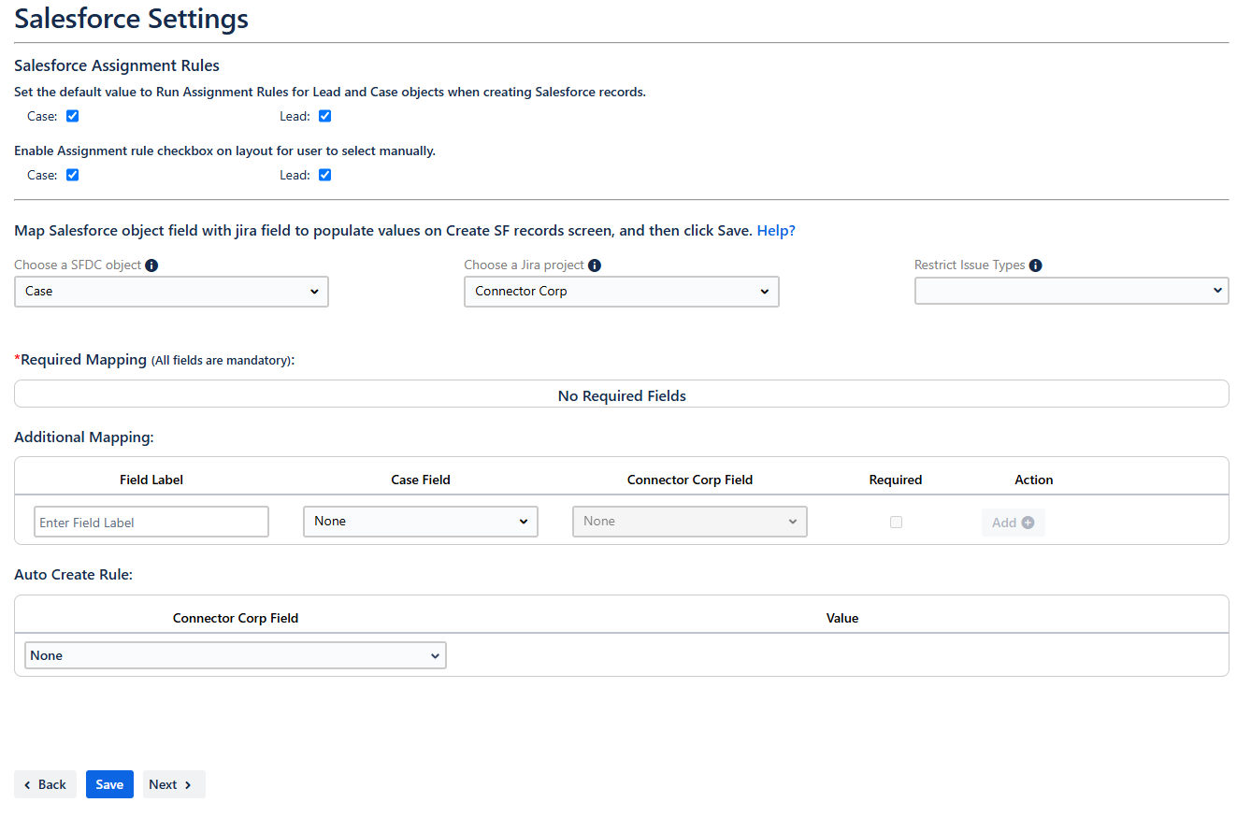Expand the Auto Create Rule field dropdown
The width and height of the screenshot is (1251, 817).
coord(236,655)
